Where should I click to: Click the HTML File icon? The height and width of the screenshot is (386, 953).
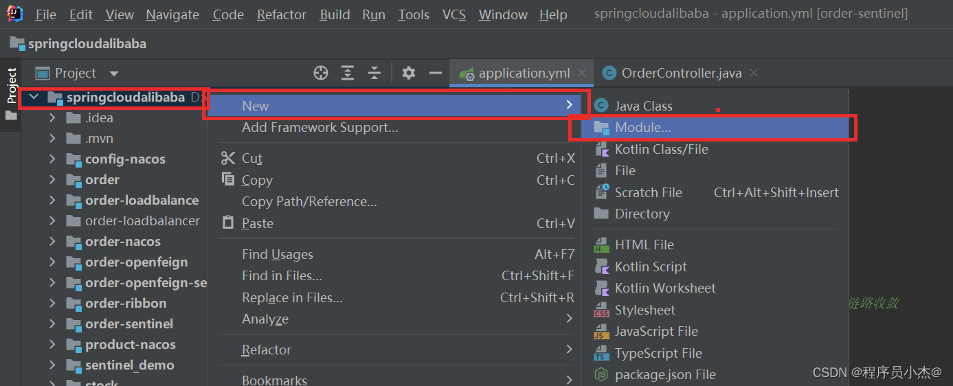click(602, 245)
